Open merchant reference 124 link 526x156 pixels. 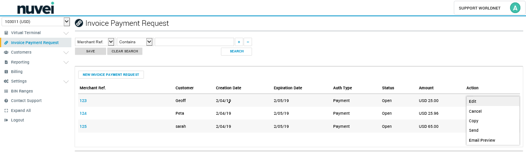click(83, 114)
